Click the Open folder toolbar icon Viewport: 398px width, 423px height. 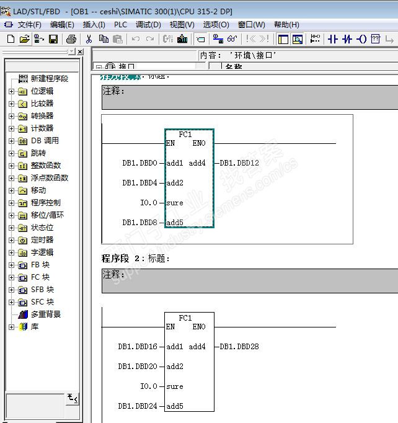tap(25, 39)
